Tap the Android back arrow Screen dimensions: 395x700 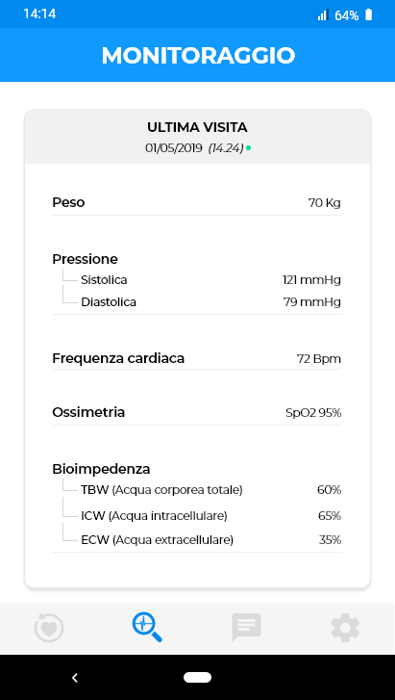[75, 678]
